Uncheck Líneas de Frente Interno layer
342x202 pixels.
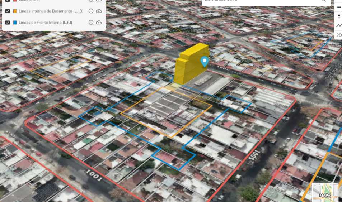tap(8, 23)
